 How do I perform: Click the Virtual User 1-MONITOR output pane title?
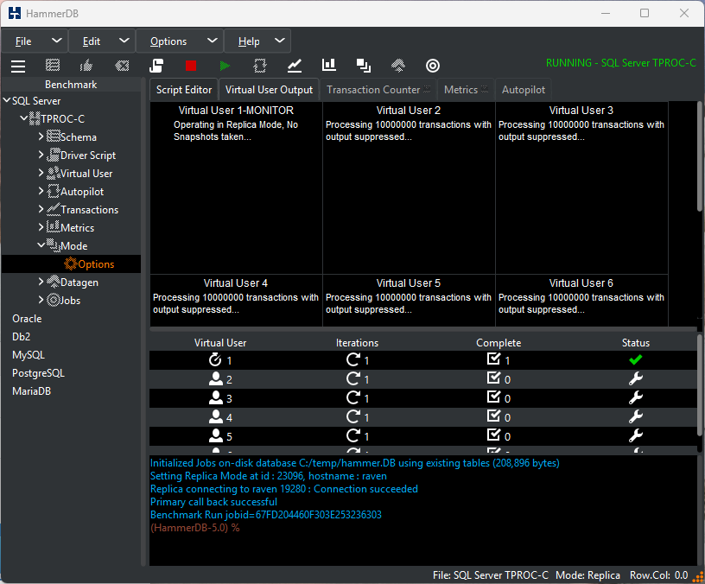point(236,110)
